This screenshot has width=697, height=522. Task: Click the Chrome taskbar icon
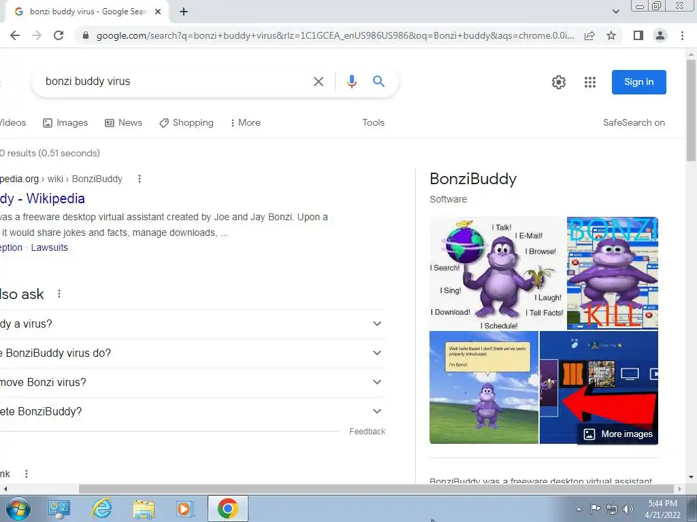click(x=227, y=508)
